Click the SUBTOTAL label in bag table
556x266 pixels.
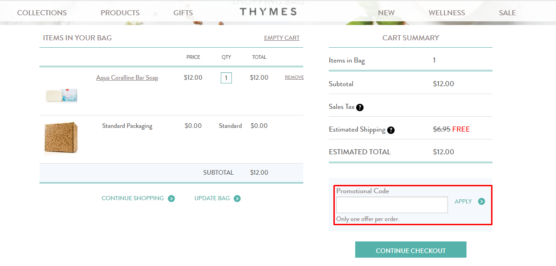pyautogui.click(x=218, y=173)
